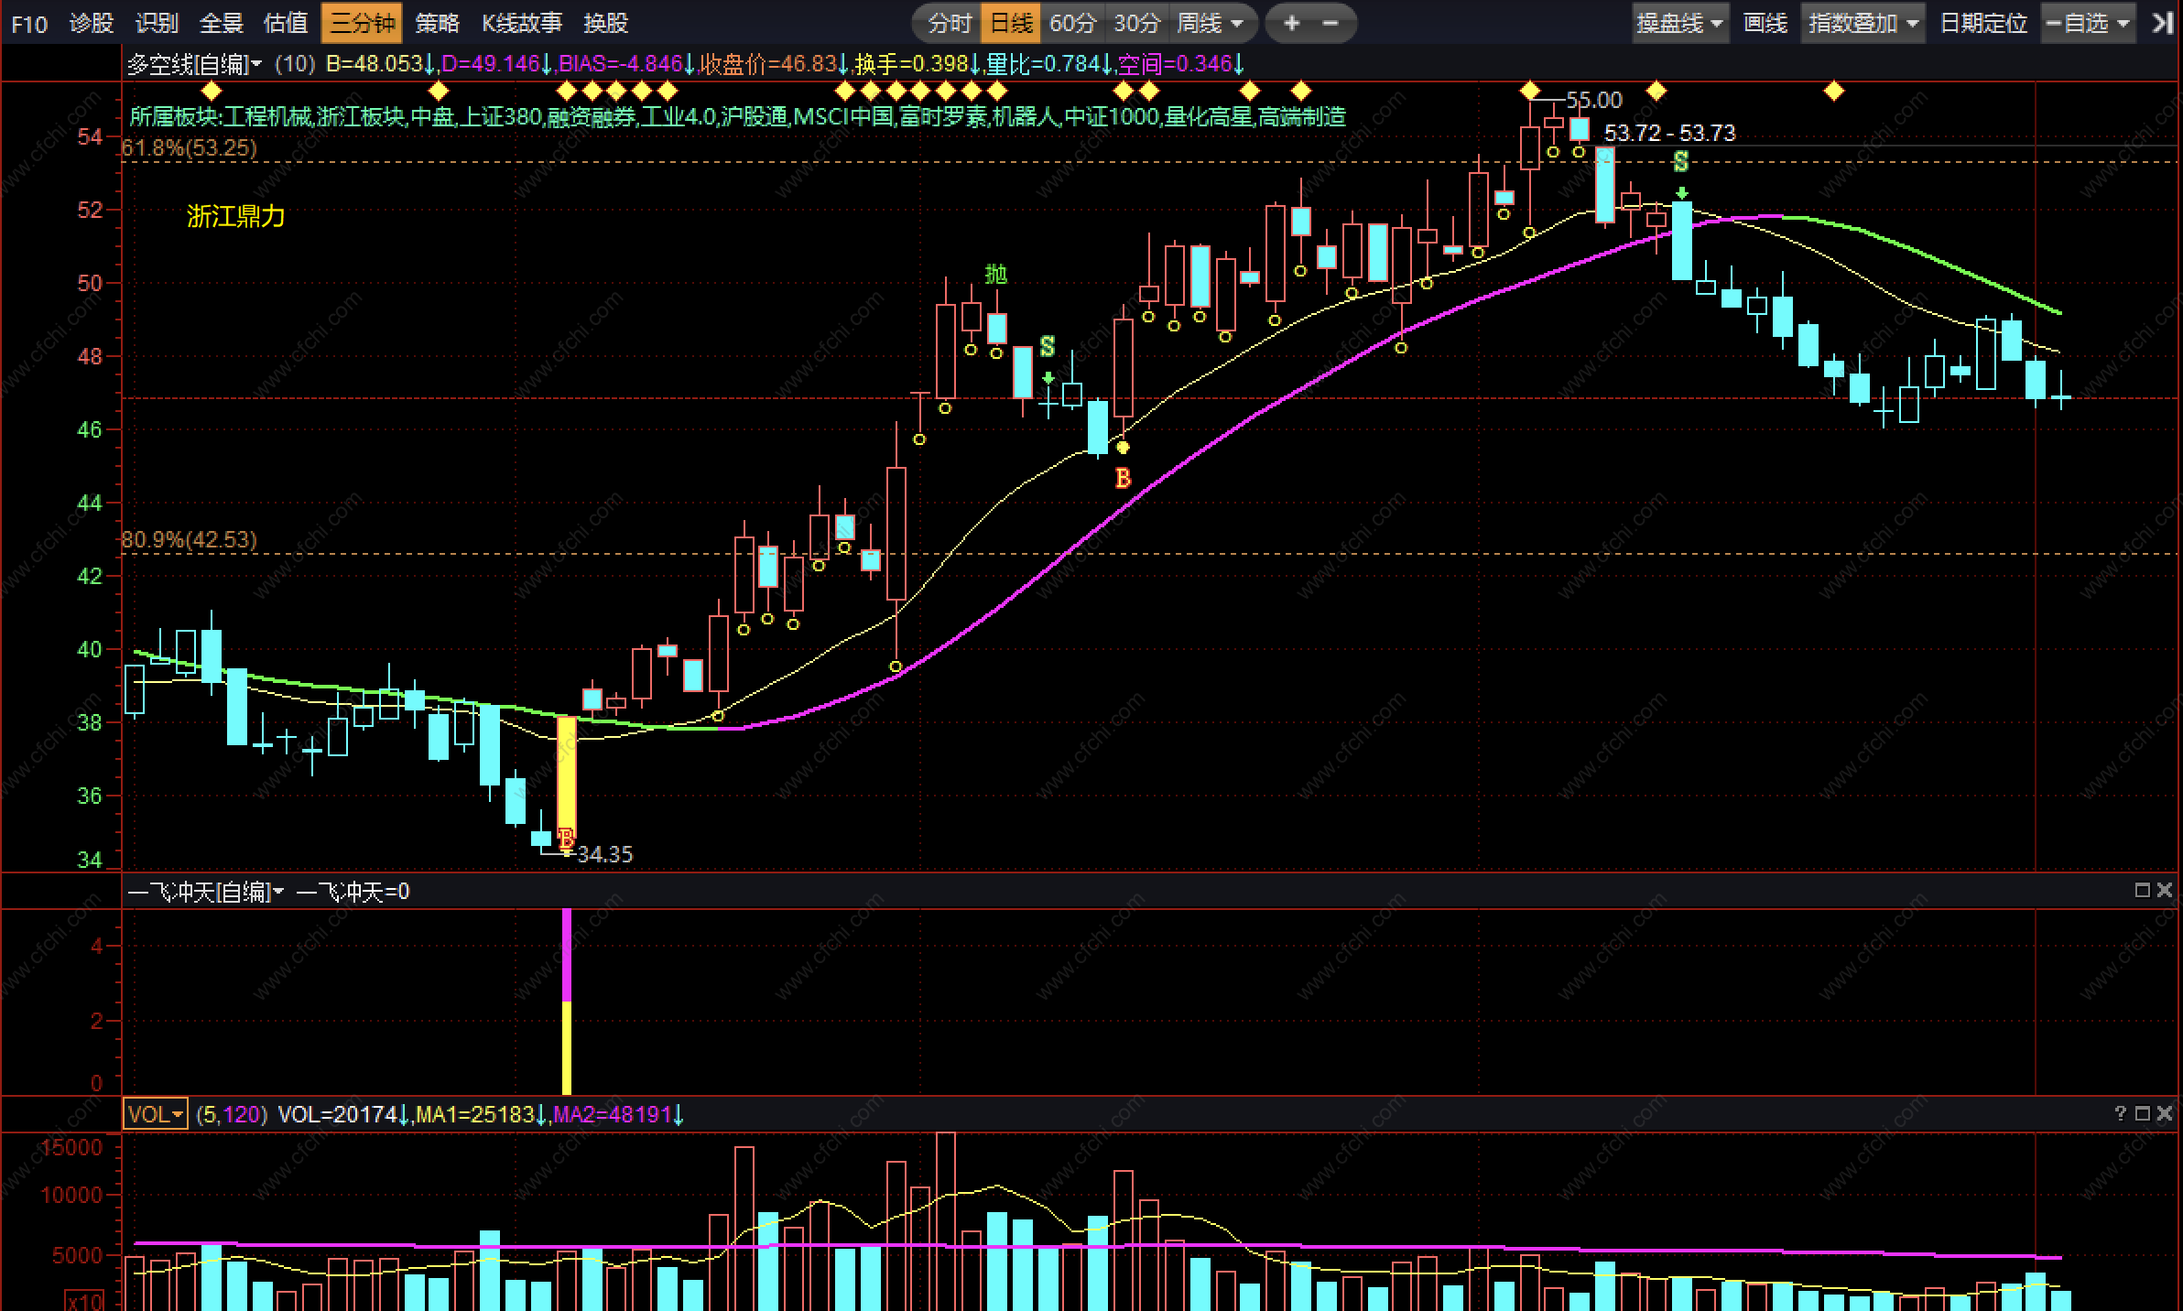The image size is (2183, 1311).
Task: Open the 操盘线 dropdown menu
Action: 1679,23
